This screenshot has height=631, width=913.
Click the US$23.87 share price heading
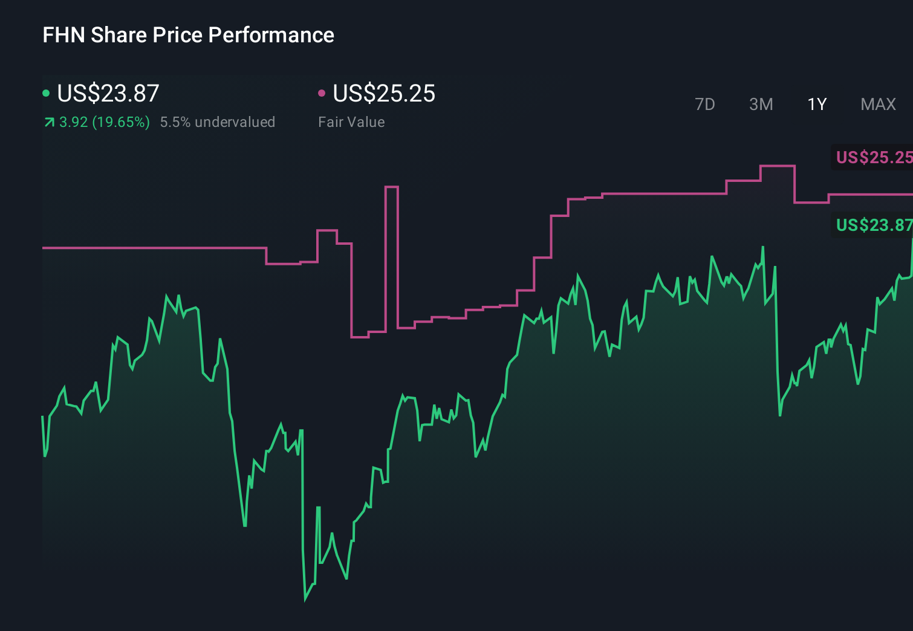pos(108,94)
